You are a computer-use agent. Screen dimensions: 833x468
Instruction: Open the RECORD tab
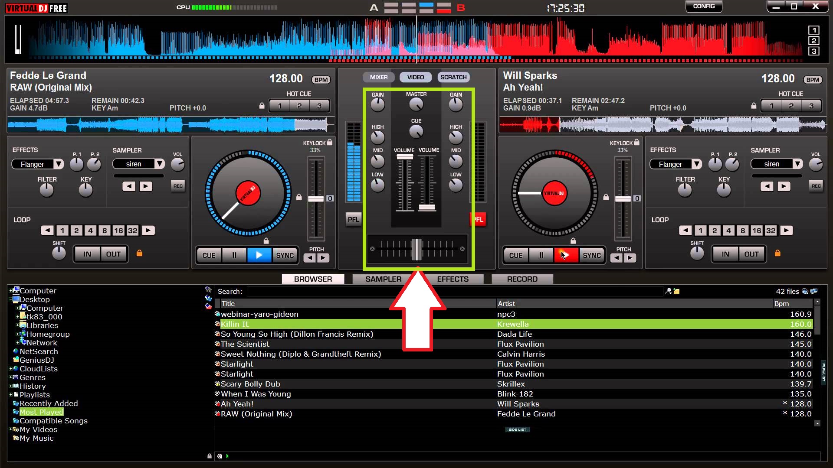(522, 279)
